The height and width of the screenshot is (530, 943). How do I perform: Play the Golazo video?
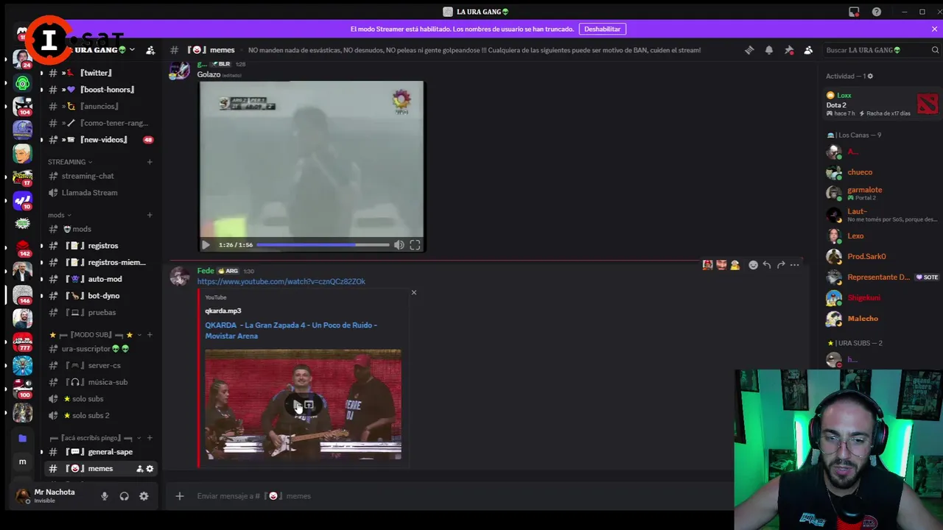206,245
